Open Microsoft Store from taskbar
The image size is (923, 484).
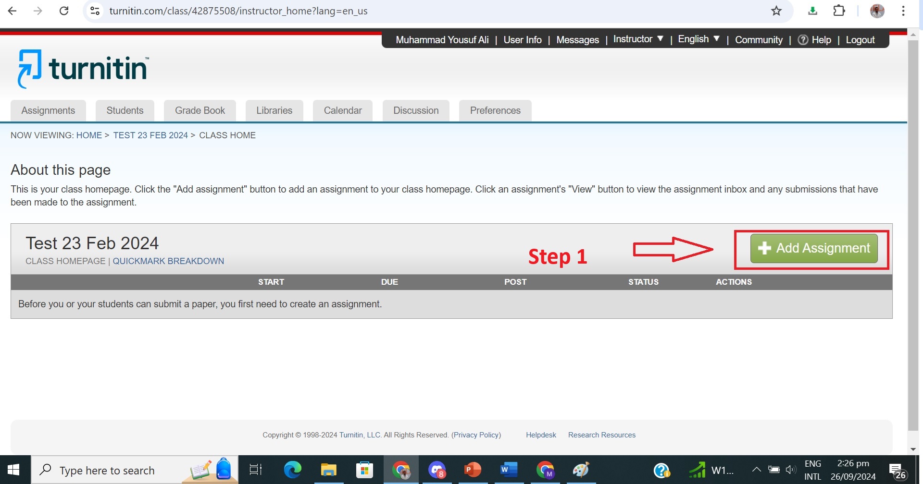pos(364,470)
